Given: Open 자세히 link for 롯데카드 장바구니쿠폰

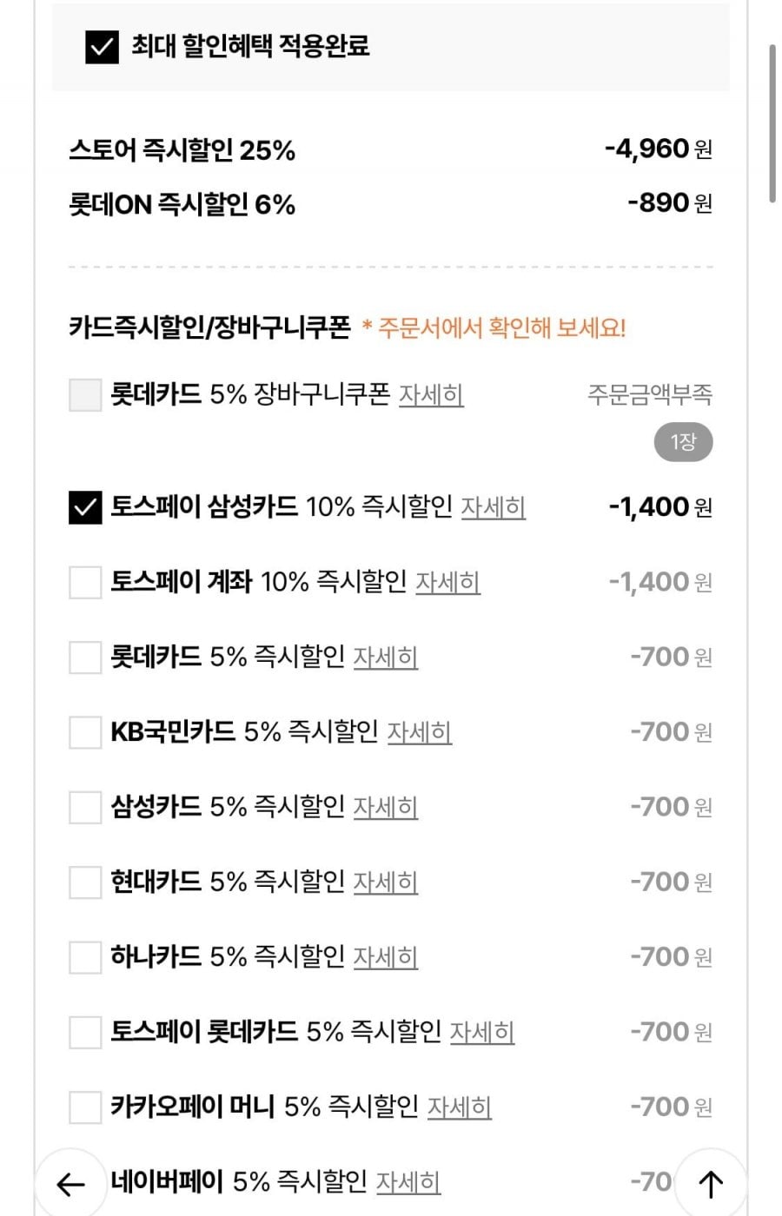Looking at the screenshot, I should (431, 395).
